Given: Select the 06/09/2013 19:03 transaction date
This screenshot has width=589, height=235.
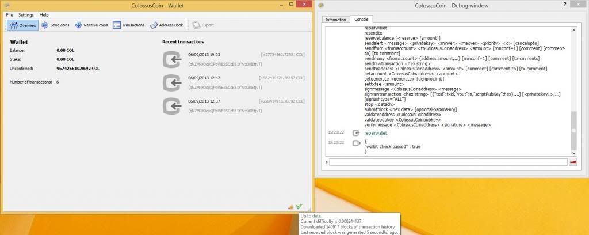Looking at the screenshot, I should click(204, 55).
